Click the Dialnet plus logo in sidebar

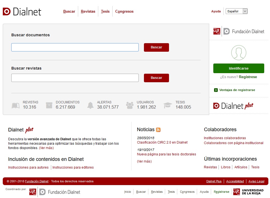233,106
